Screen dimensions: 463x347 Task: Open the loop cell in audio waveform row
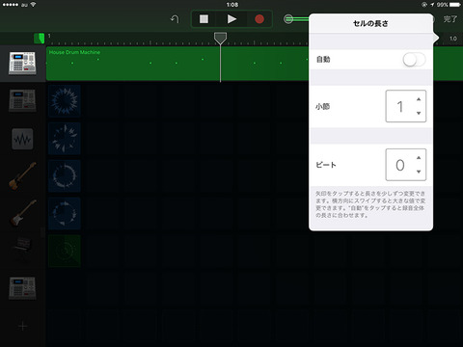(x=65, y=139)
